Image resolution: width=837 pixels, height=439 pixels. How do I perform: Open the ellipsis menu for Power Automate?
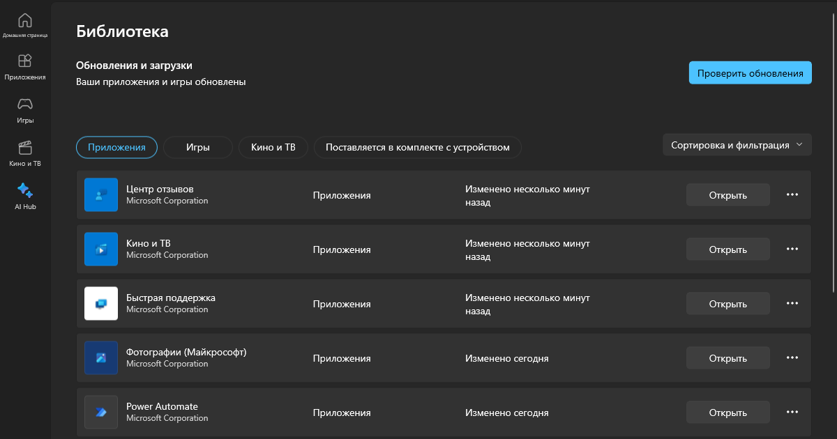click(x=792, y=412)
